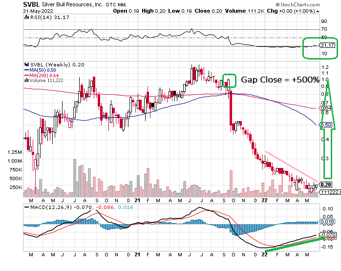341x271 pixels.
Task: Click the 0.4 price axis label
Action: click(x=325, y=139)
